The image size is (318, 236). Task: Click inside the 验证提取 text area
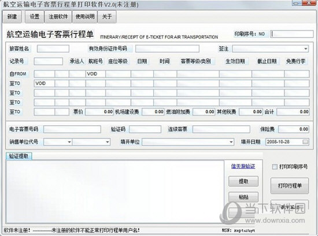(x=115, y=191)
